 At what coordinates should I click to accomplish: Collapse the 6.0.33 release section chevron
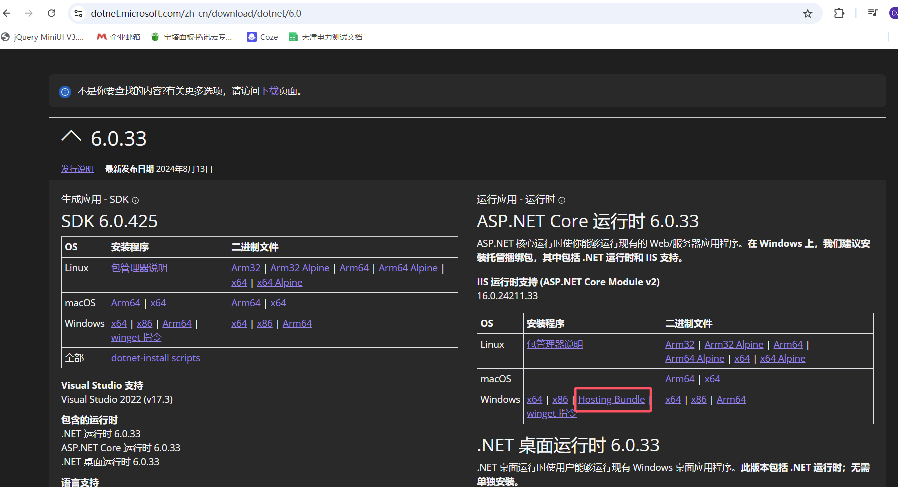[x=71, y=136]
